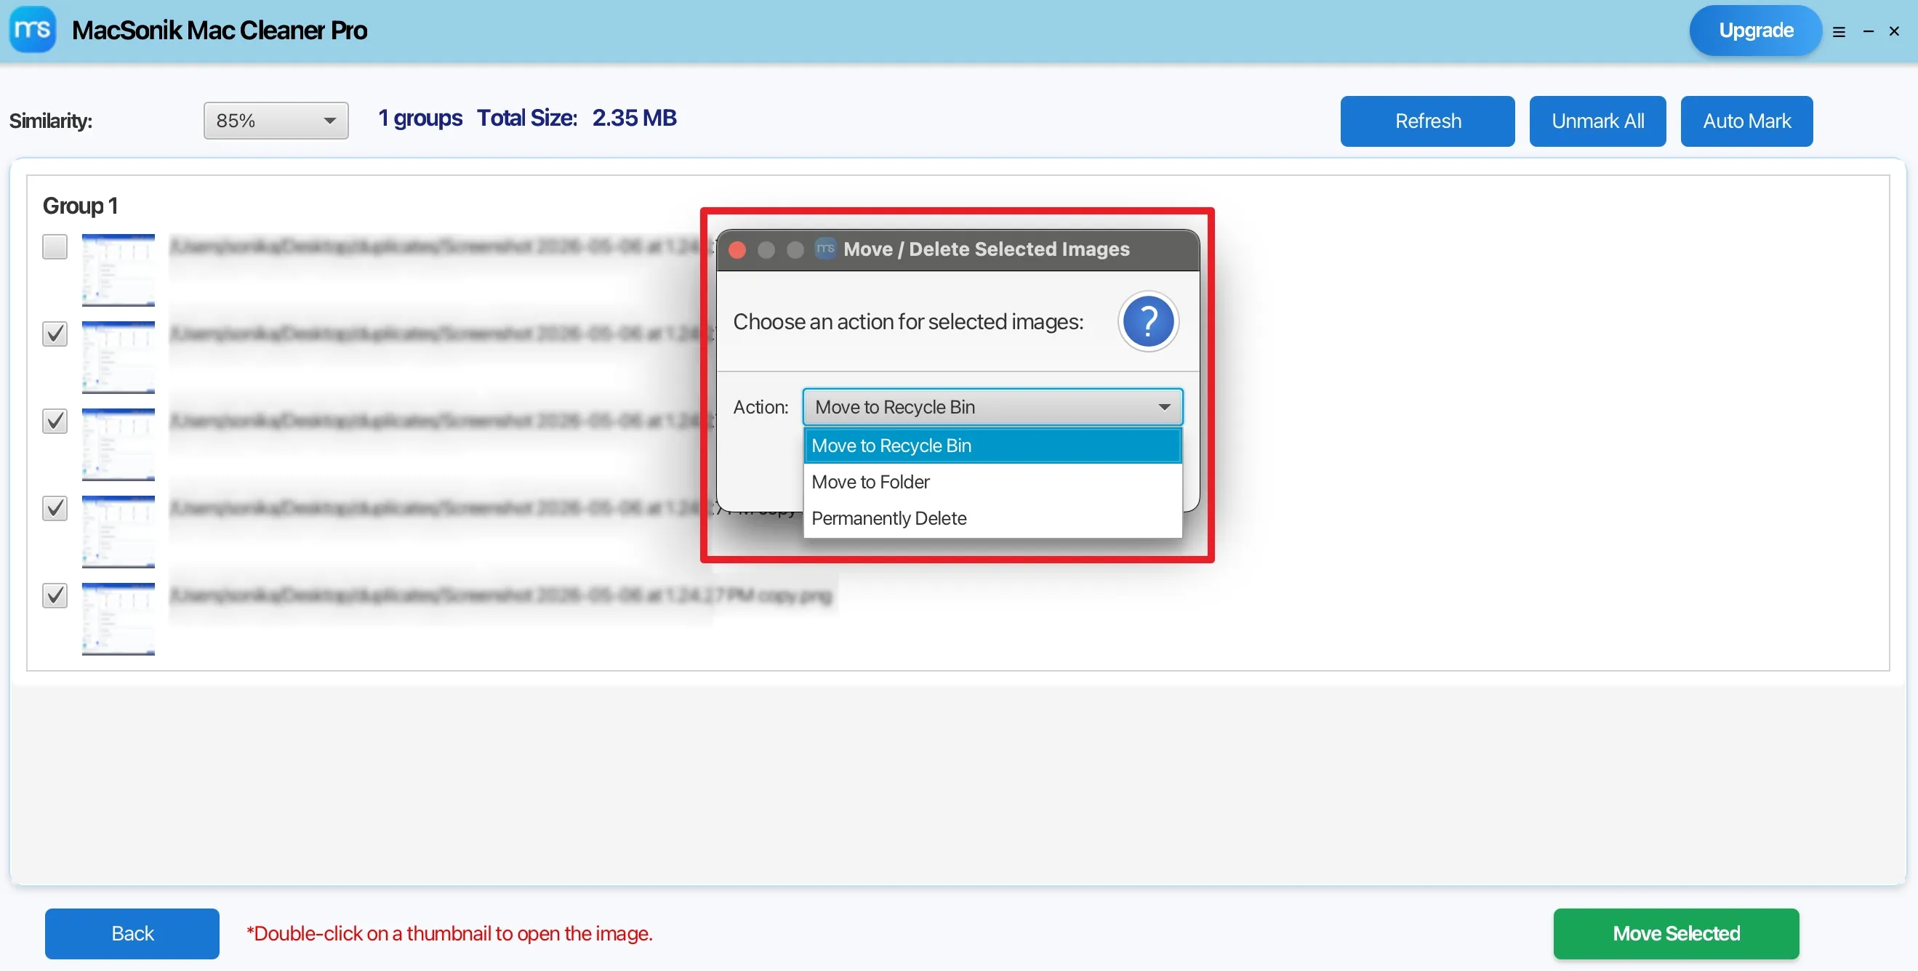The width and height of the screenshot is (1918, 971).
Task: Click the Total Size 2.35 MB label
Action: click(x=577, y=118)
